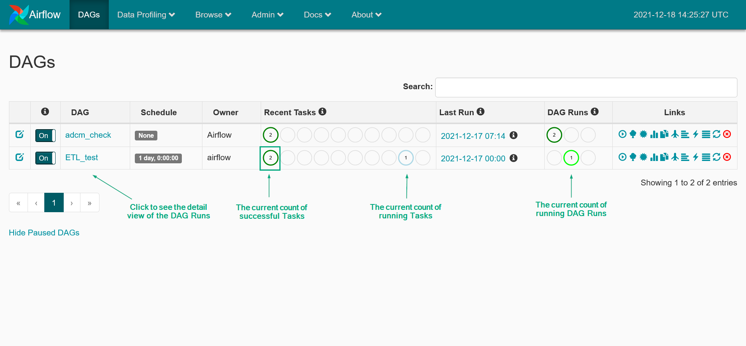Viewport: 746px width, 346px height.
Task: Open the Docs menu
Action: point(317,15)
